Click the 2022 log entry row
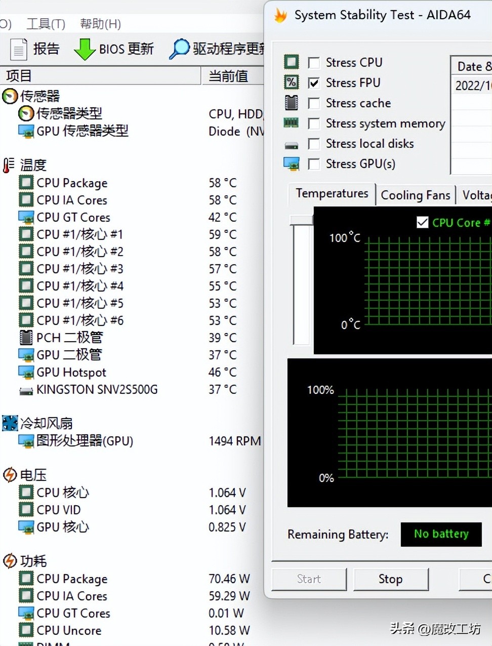The image size is (492, 646). pos(471,85)
